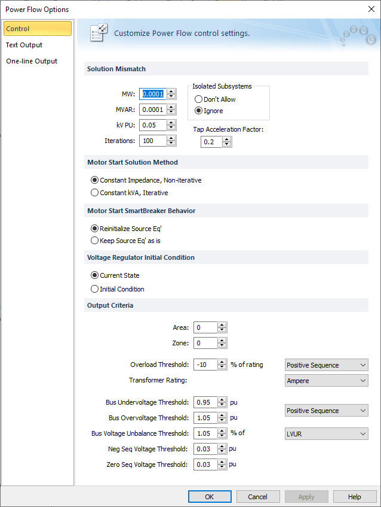Select the Don't Allow isolated subsystems option

pyautogui.click(x=199, y=99)
